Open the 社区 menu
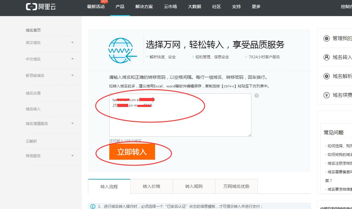This screenshot has width=352, height=209. point(216,7)
